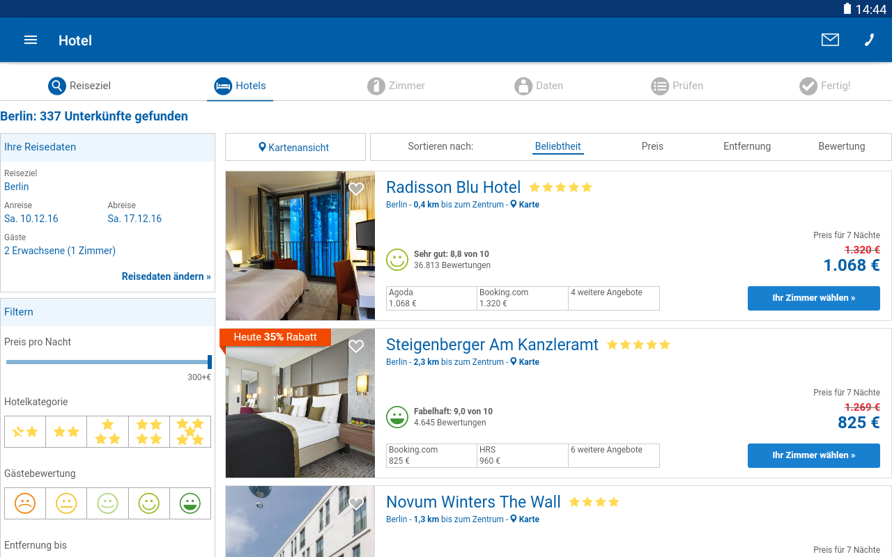The width and height of the screenshot is (892, 557).
Task: Select the Hotels step tab
Action: (x=240, y=86)
